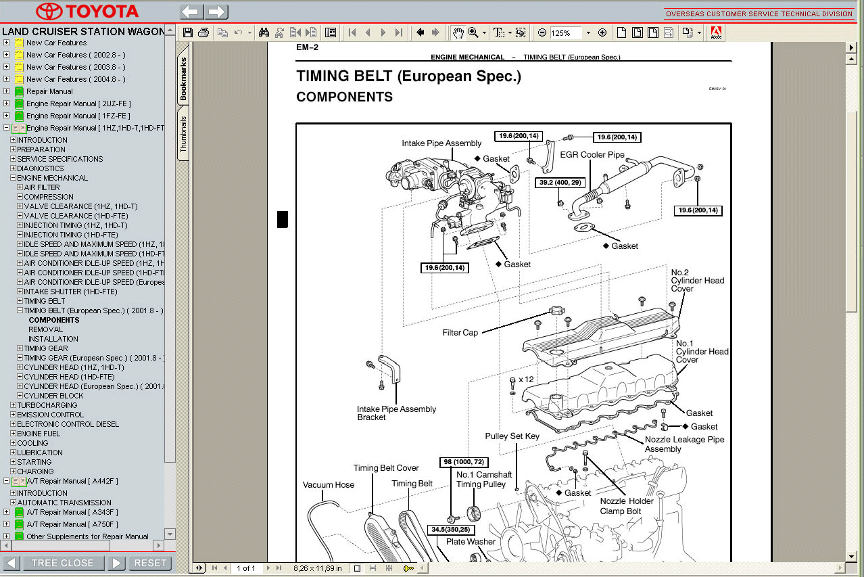Open the COMPONENTS tree item
864x577 pixels.
coord(54,320)
